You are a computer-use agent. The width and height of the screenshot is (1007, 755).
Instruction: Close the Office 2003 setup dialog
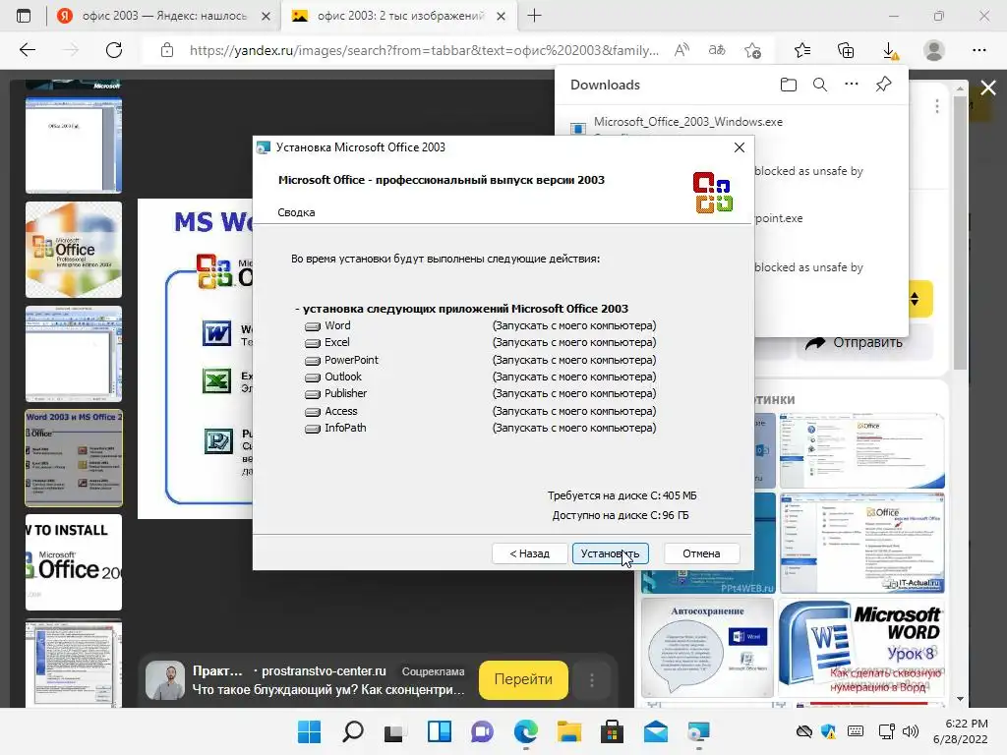coord(740,147)
